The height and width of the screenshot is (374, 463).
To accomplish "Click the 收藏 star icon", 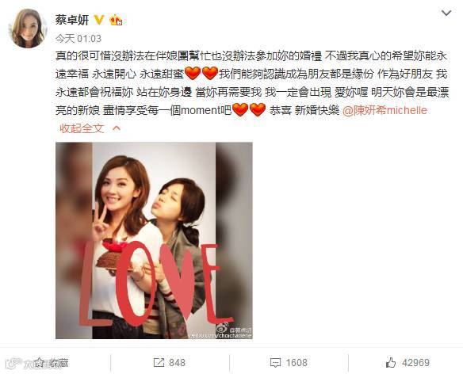I will tap(39, 362).
